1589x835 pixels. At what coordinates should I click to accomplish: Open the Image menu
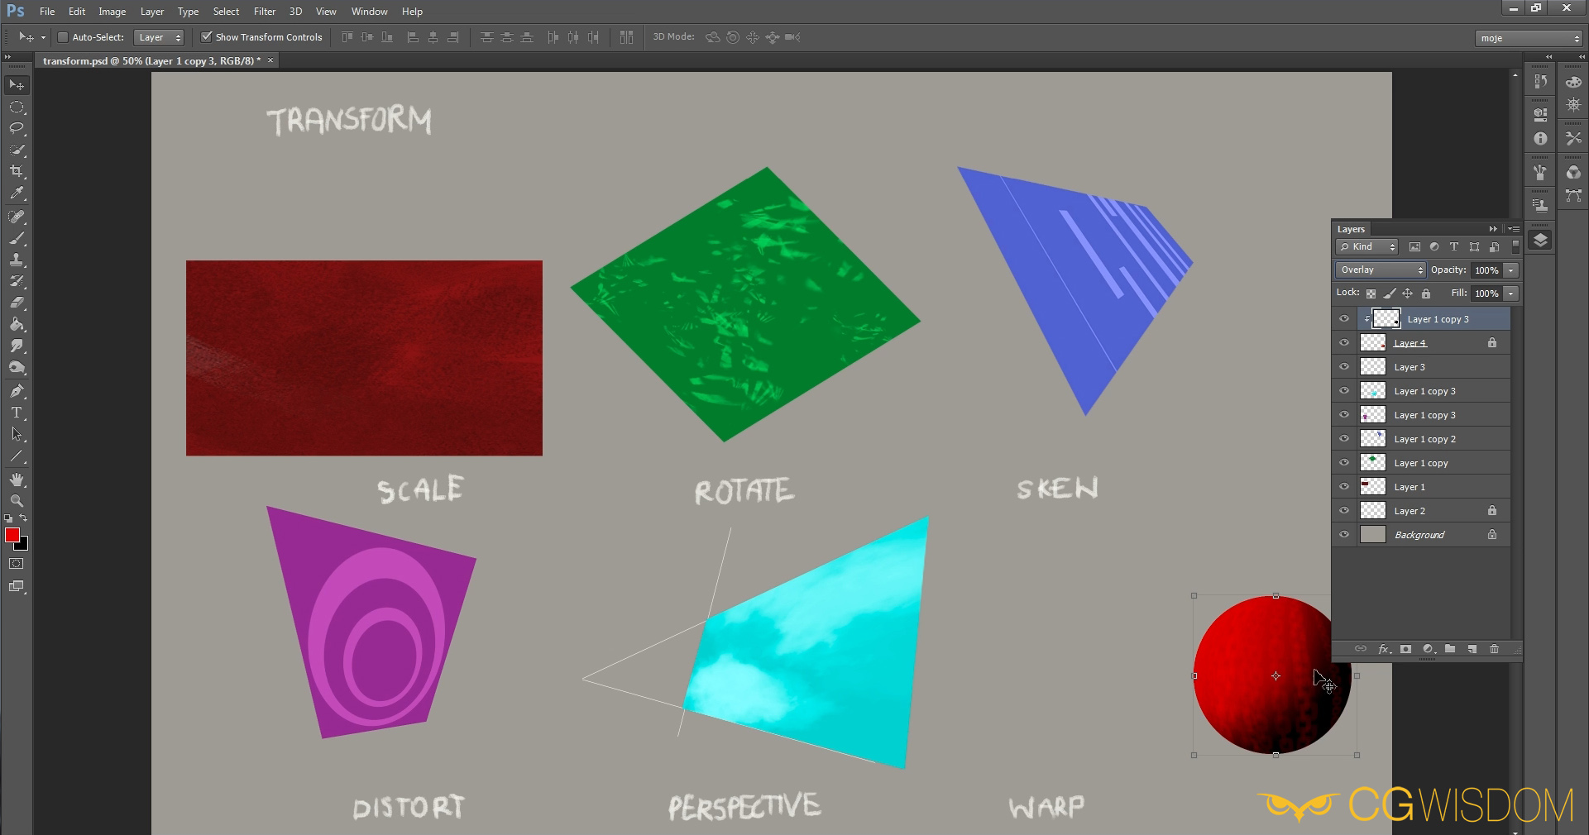click(112, 12)
